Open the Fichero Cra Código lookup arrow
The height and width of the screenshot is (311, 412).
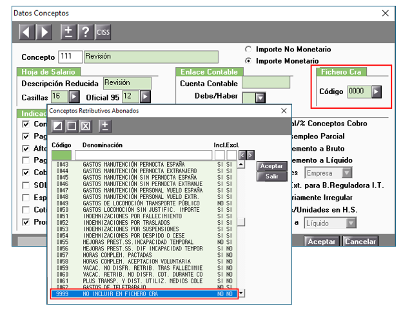tap(376, 91)
